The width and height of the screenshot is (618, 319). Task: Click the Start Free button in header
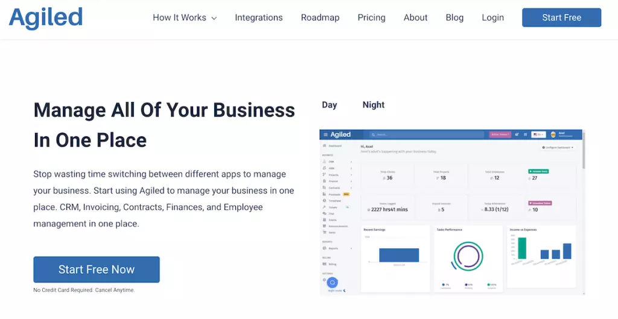562,17
